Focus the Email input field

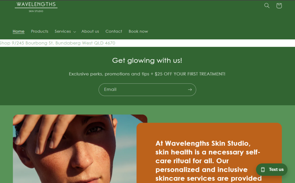(x=143, y=90)
